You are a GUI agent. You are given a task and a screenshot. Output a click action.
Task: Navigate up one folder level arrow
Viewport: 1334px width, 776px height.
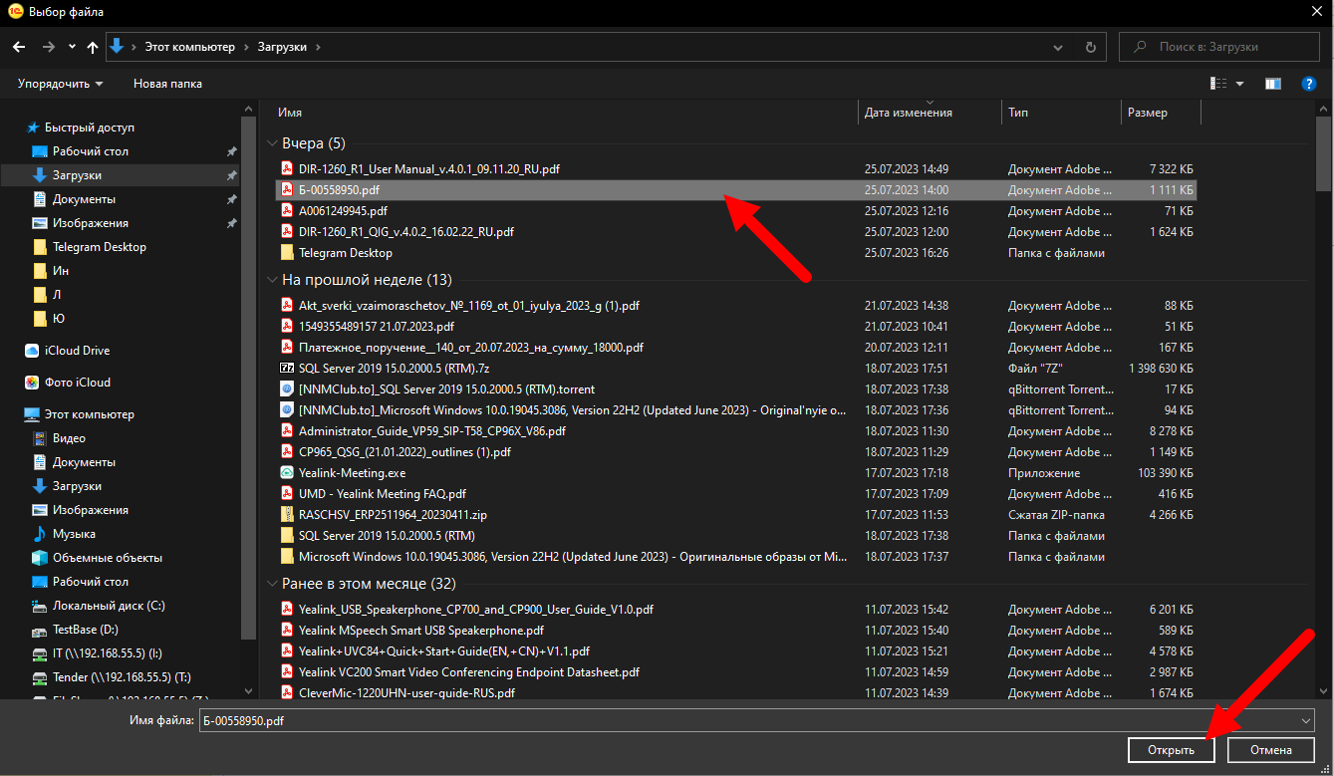point(93,47)
